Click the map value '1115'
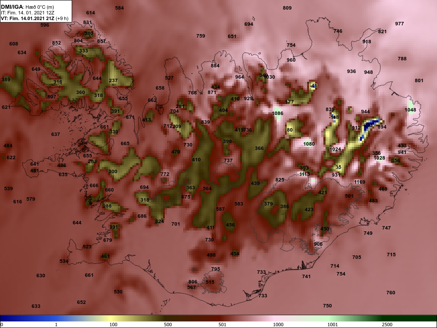The height and width of the screenshot is (328, 437). pos(305,174)
